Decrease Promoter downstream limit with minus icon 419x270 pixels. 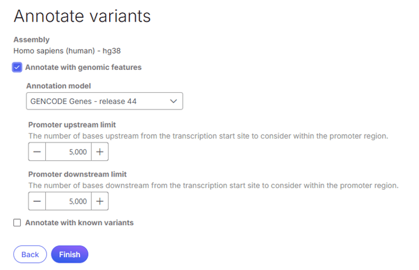point(37,201)
